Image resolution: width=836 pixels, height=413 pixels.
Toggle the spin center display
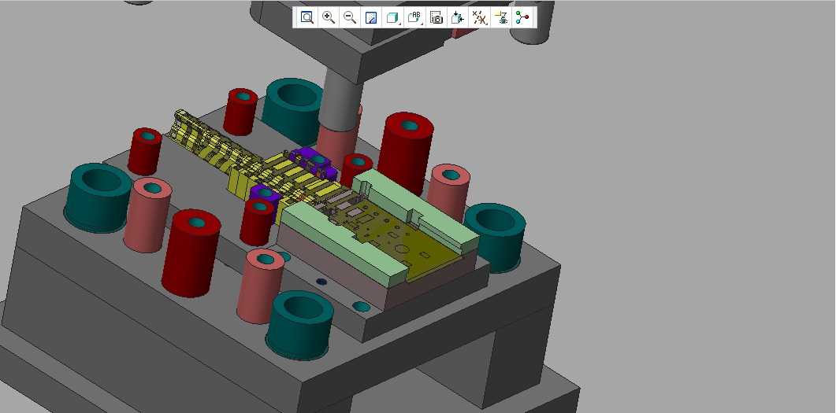(x=522, y=17)
